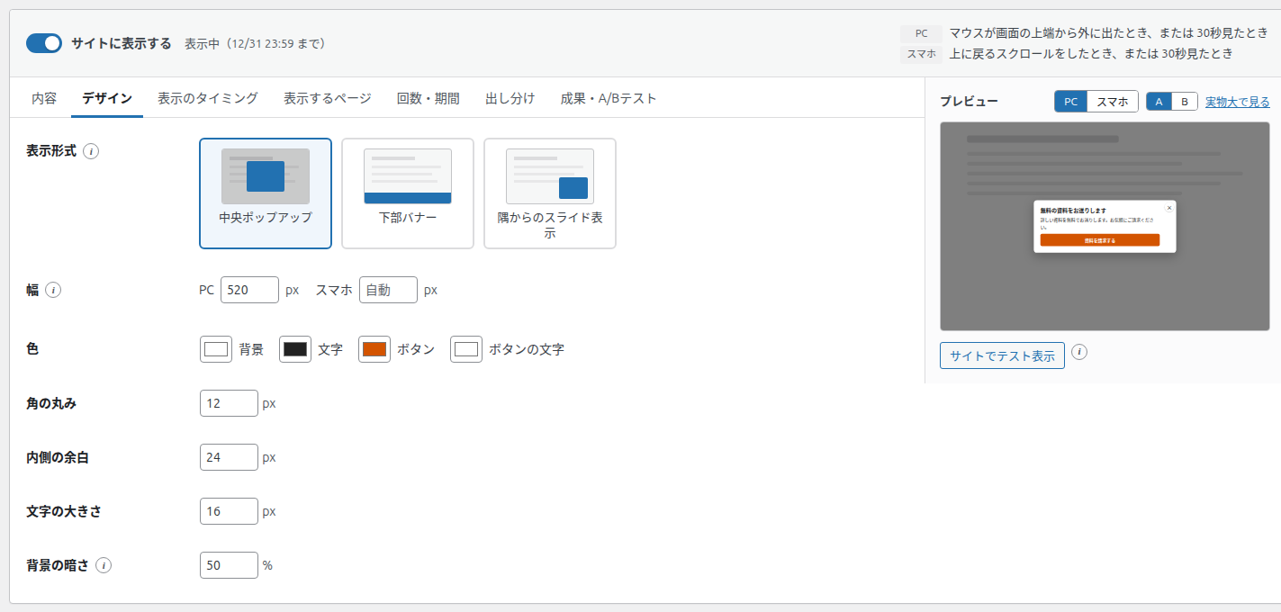
Task: Show variant A in preview
Action: (1159, 102)
